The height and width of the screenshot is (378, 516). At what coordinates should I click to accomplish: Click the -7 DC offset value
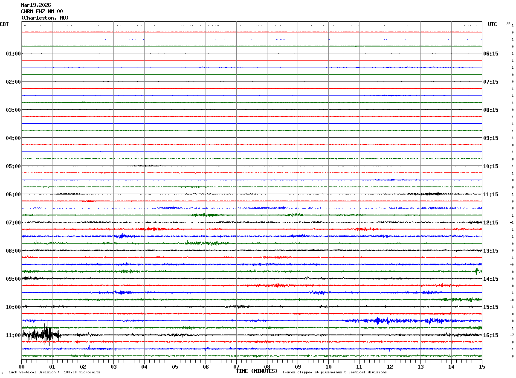click(512, 335)
